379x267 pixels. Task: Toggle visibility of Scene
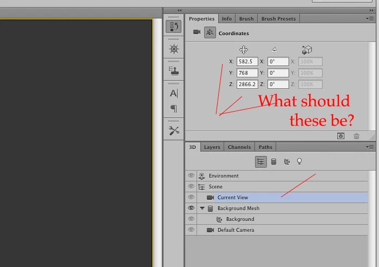coord(191,186)
